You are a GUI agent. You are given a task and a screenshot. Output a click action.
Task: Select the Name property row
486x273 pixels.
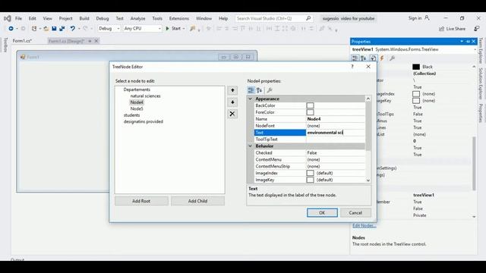coord(310,119)
